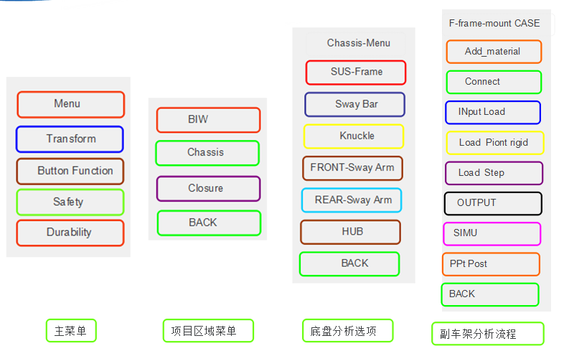Click the Connect step button
The image size is (564, 351).
point(494,82)
